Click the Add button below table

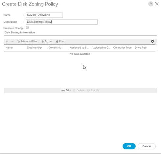pyautogui.click(x=66, y=90)
